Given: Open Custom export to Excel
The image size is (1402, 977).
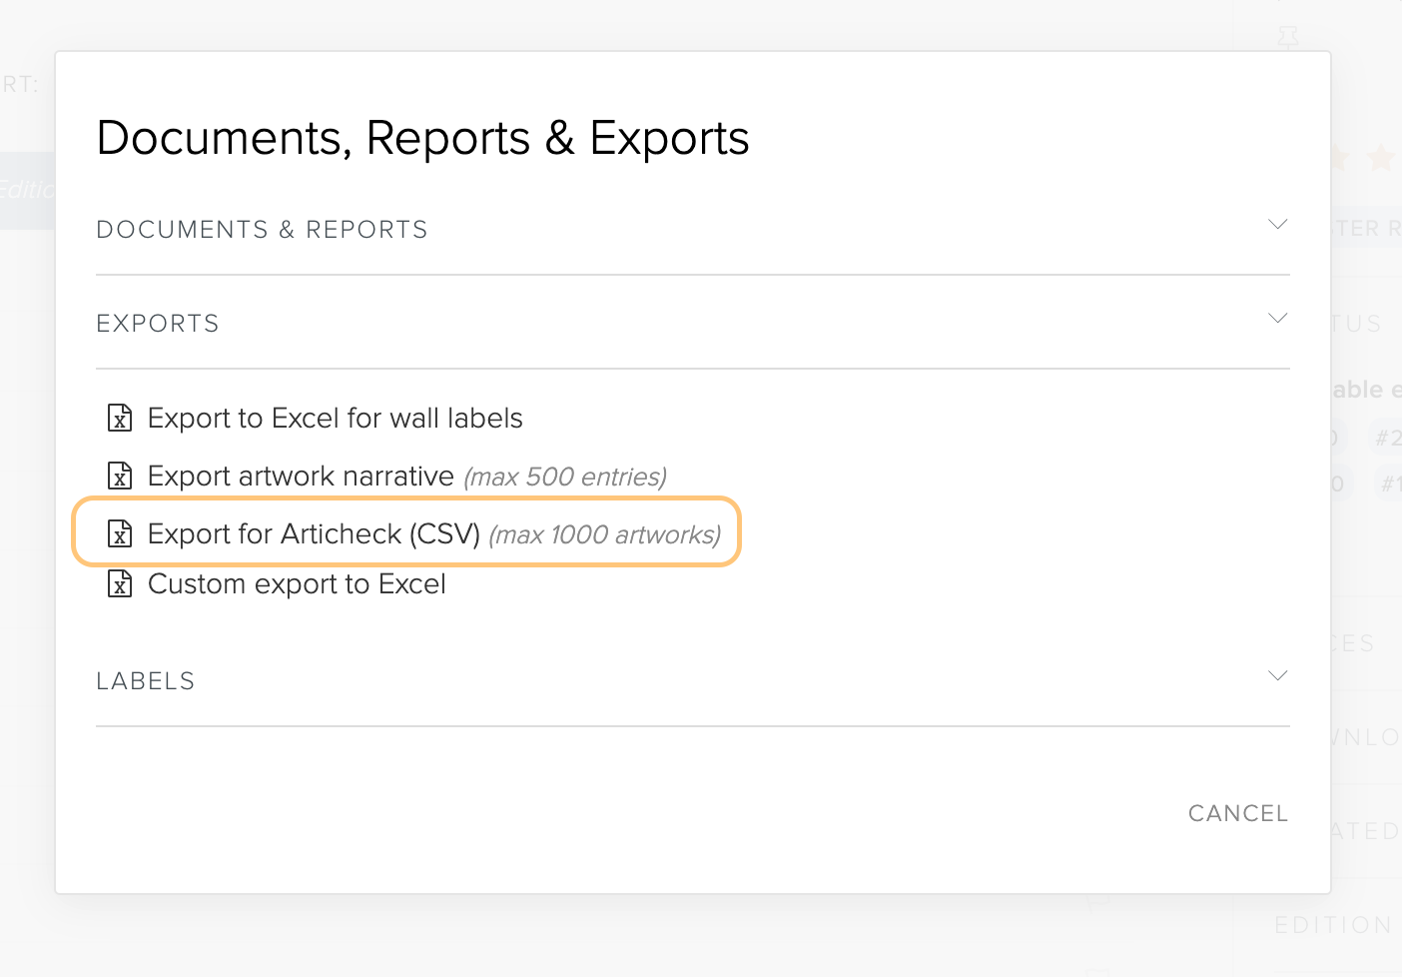Looking at the screenshot, I should click(x=297, y=583).
